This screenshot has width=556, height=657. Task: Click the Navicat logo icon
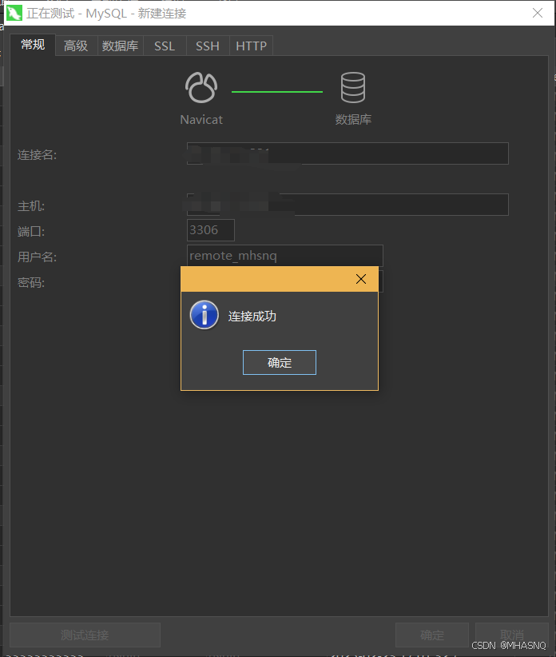coord(201,88)
